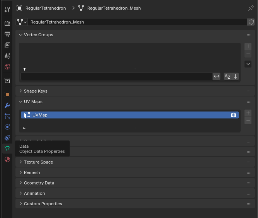The image size is (258, 218).
Task: Open the Physics properties tab
Action: 7,127
